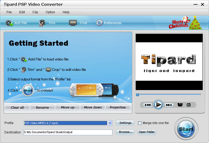Open the Trim tool
Image resolution: width=209 pixels, height=143 pixels.
47,23
